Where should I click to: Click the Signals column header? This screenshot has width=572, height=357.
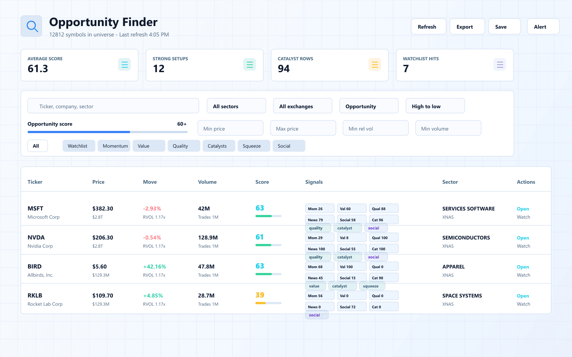click(x=314, y=182)
